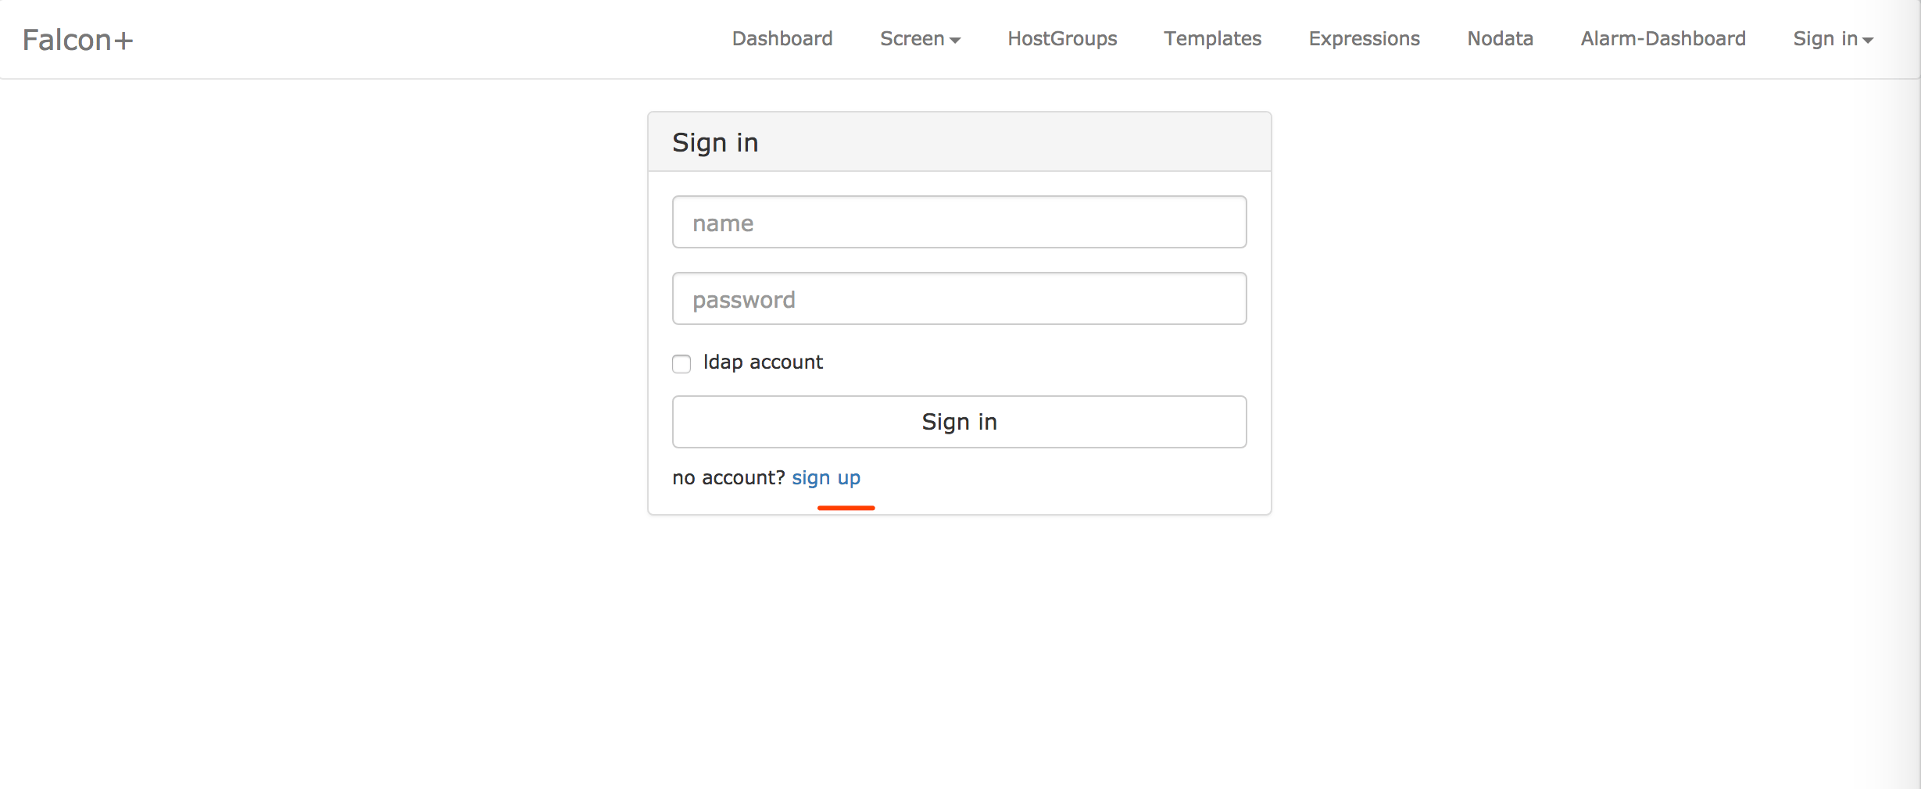Go to HostGroups in the navbar
Screen dimensions: 1921x789
[x=1061, y=39]
